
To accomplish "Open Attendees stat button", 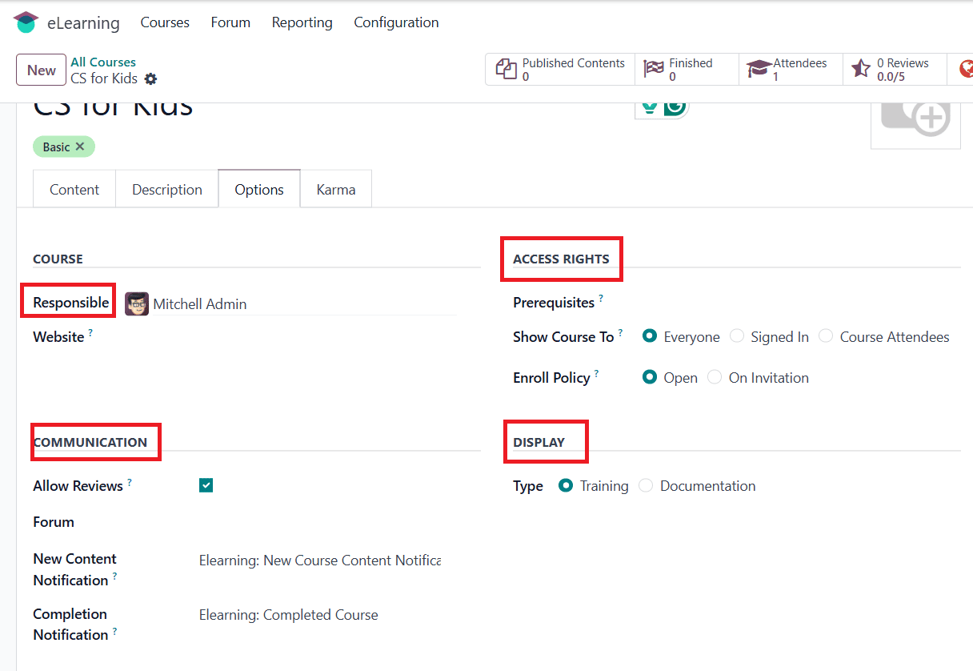I will click(x=791, y=70).
